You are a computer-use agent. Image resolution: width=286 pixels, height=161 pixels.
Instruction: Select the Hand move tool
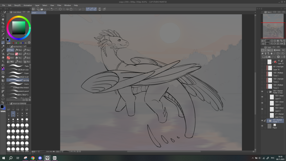pyautogui.click(x=3, y=19)
